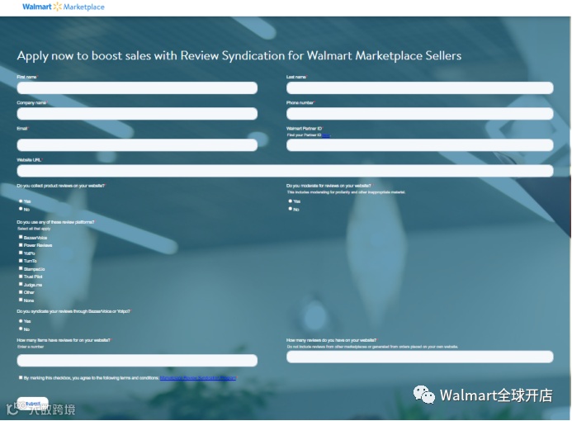Click the items-with-reviews number field
This screenshot has width=572, height=421.
(137, 361)
